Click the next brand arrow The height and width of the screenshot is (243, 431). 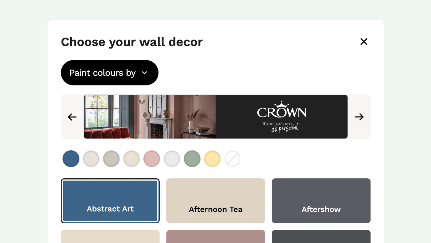[359, 117]
